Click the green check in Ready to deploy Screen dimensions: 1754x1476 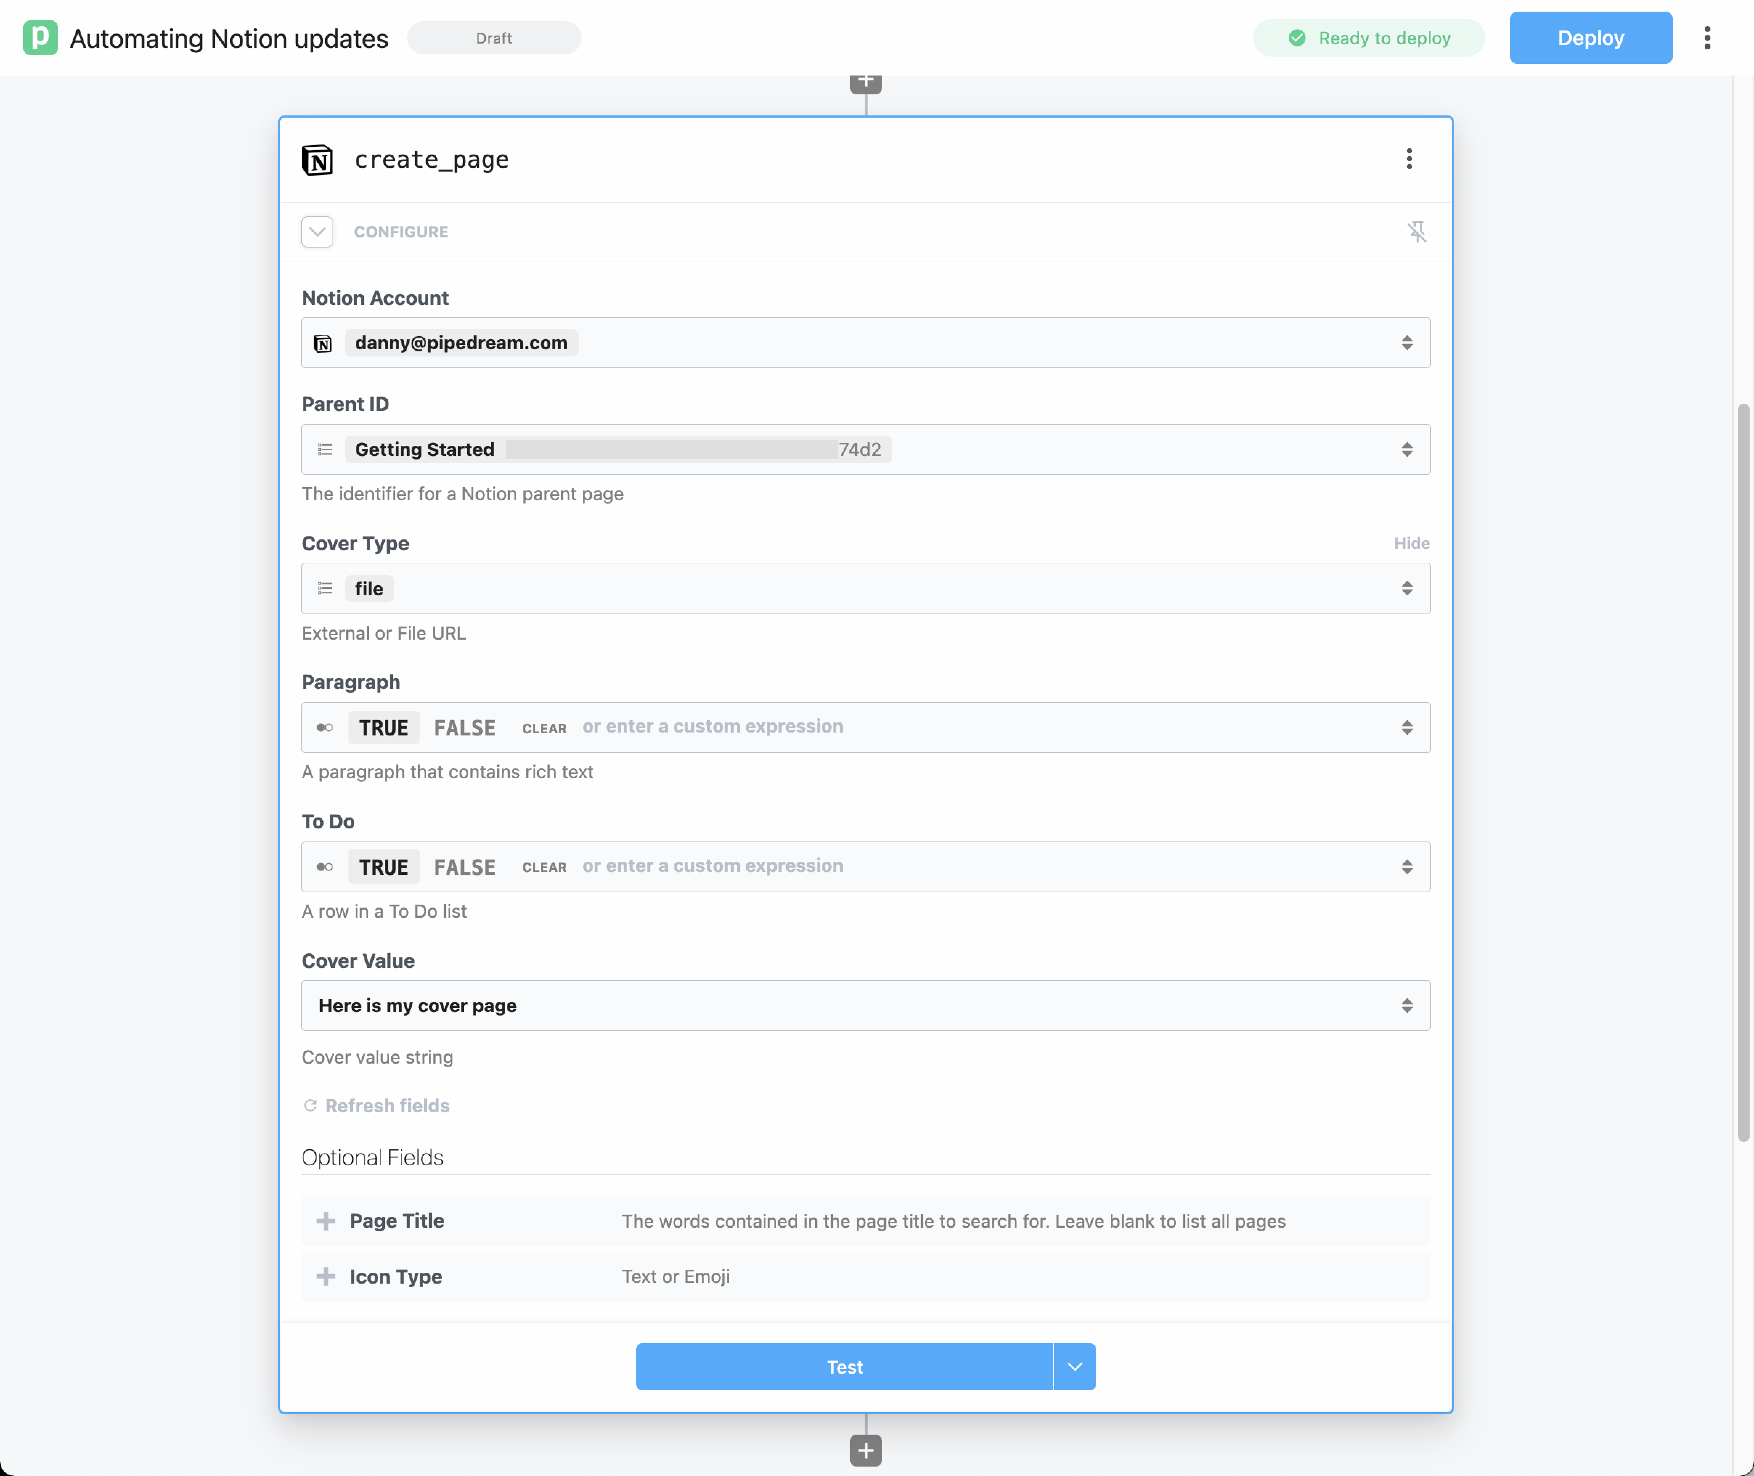point(1297,38)
